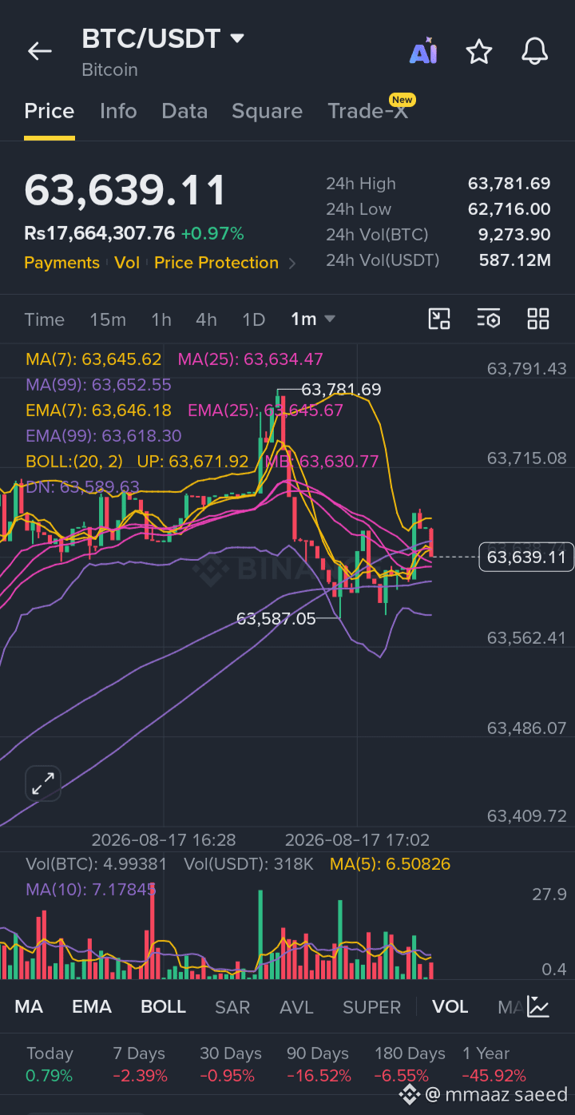Screen dimensions: 575x1115
Task: Tap the chart's current price tag 63,639.11
Action: pos(526,557)
